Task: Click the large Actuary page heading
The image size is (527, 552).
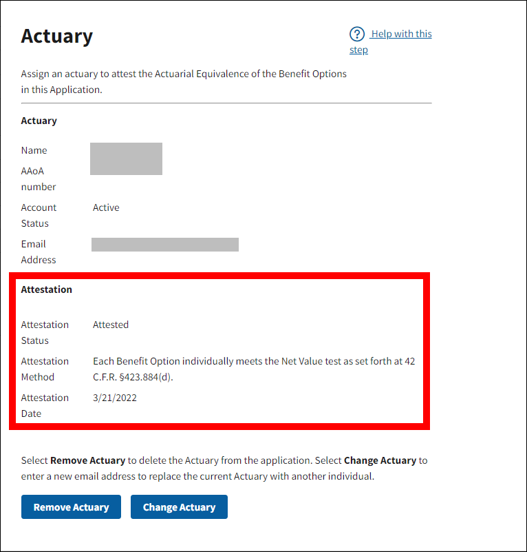Action: (57, 36)
